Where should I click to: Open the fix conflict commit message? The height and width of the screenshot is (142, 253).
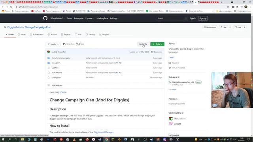(62, 52)
